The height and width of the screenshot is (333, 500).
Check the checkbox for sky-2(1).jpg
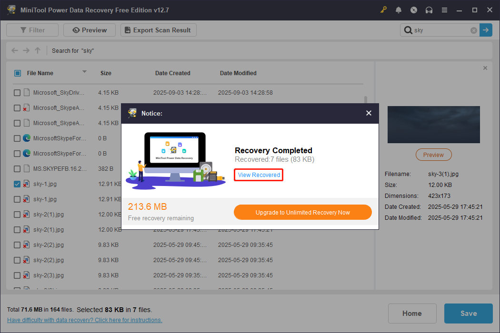click(x=17, y=214)
